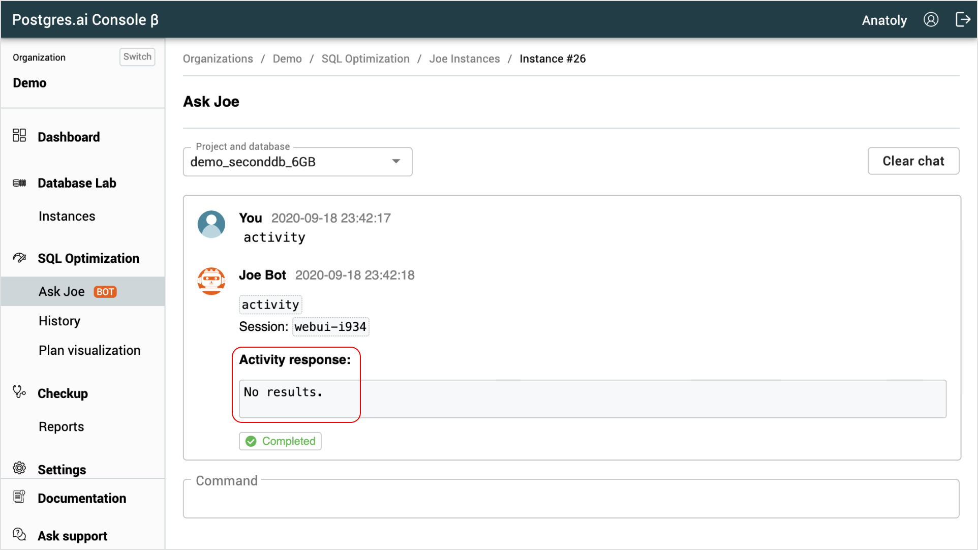Click Ask support in sidebar
The width and height of the screenshot is (978, 550).
click(x=72, y=536)
